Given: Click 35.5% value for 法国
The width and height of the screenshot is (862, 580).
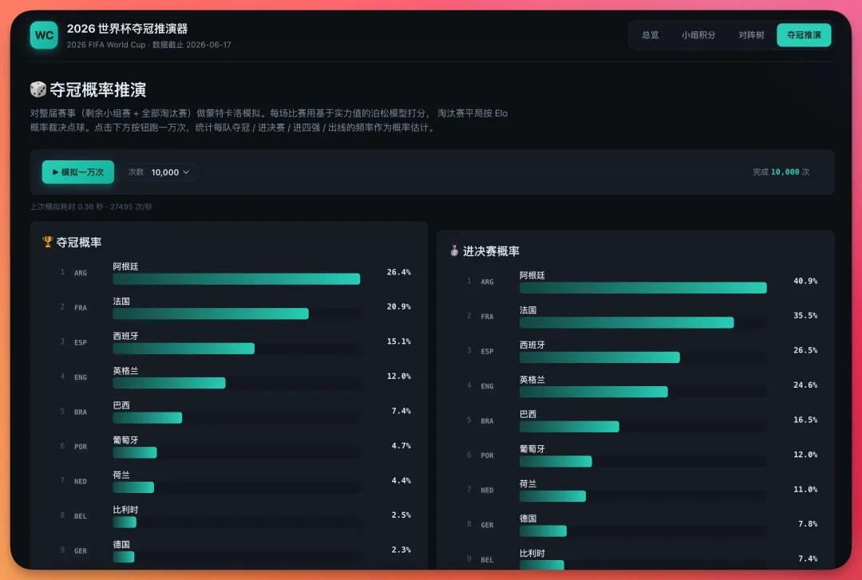Looking at the screenshot, I should [805, 316].
